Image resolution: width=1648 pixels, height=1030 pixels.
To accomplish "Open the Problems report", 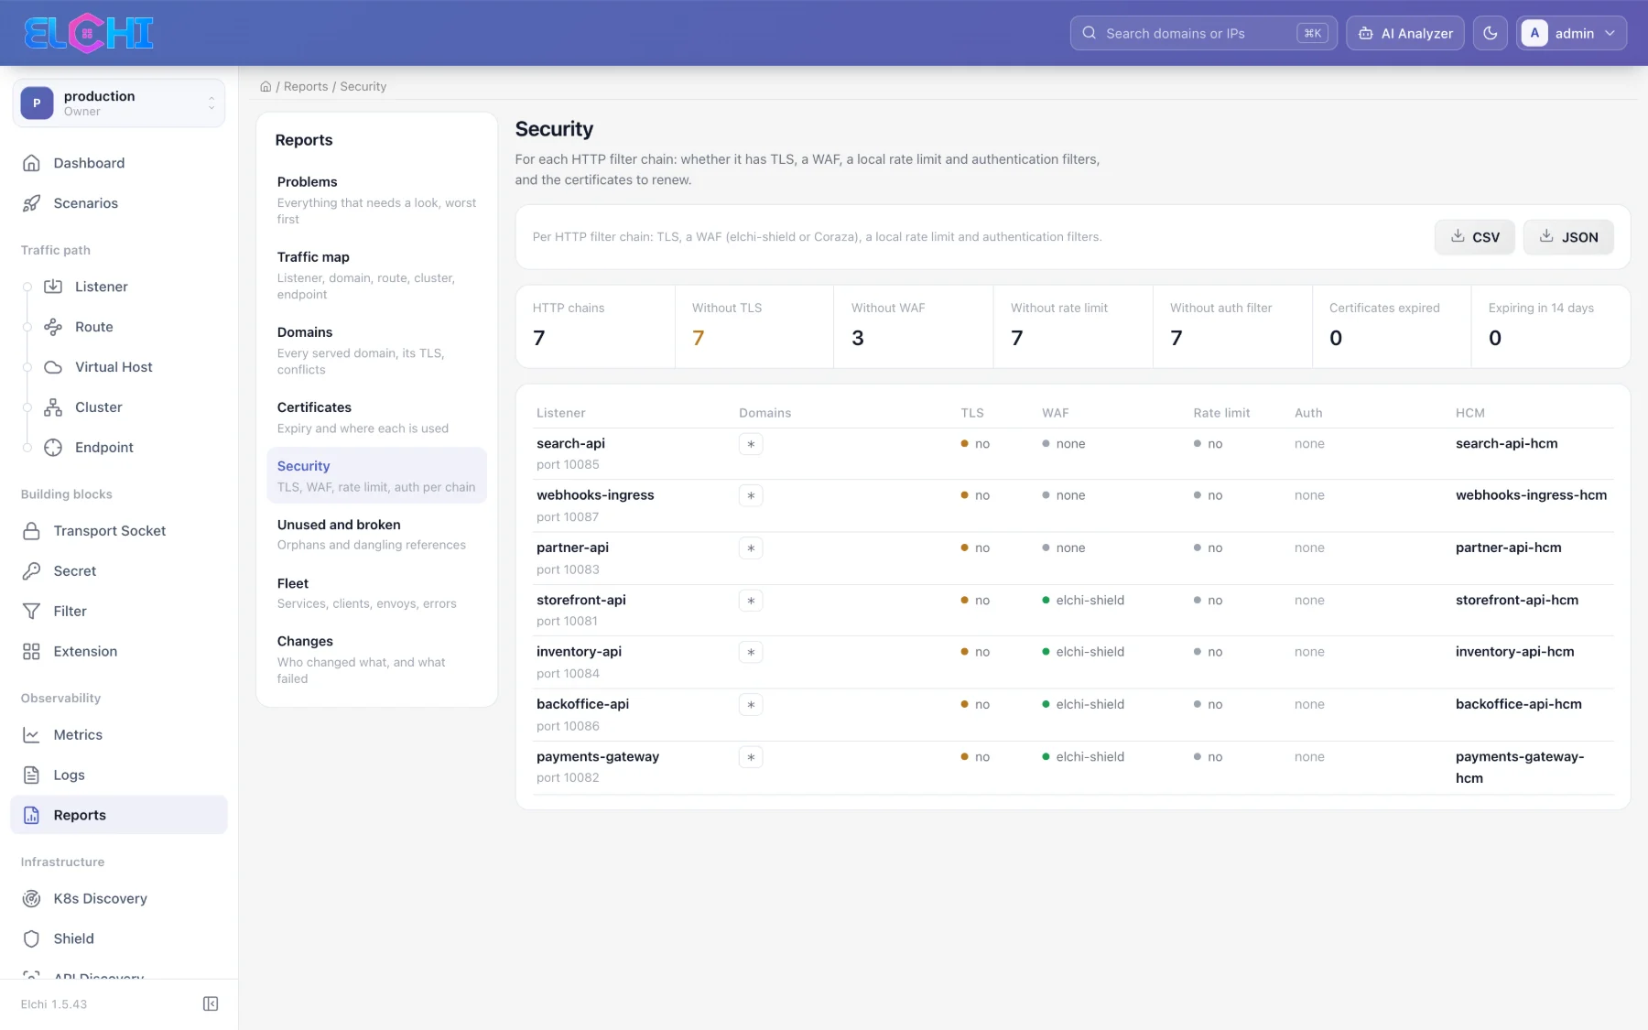I will pos(376,200).
